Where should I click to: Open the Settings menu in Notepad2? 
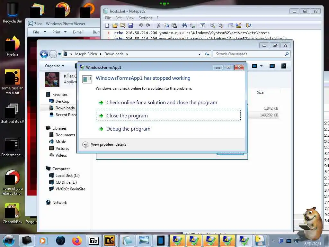pyautogui.click(x=146, y=18)
